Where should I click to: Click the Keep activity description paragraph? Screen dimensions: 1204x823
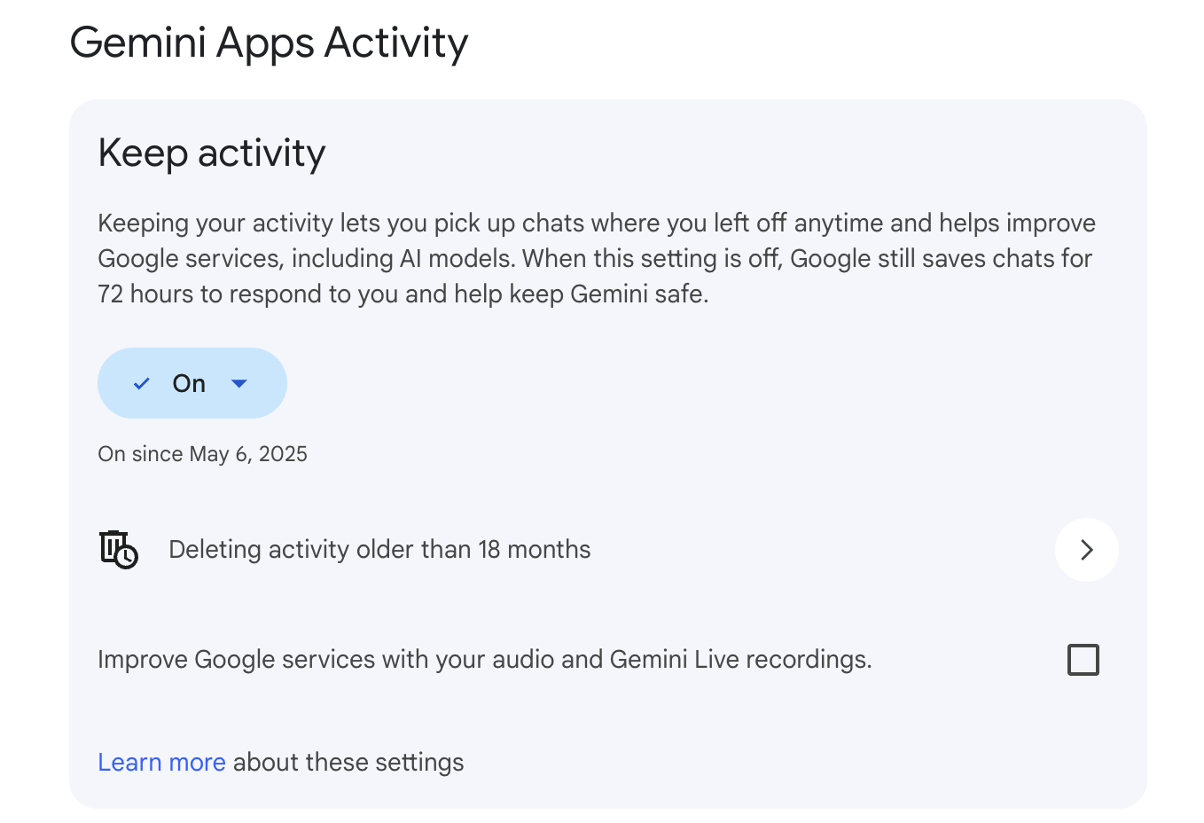[x=596, y=258]
